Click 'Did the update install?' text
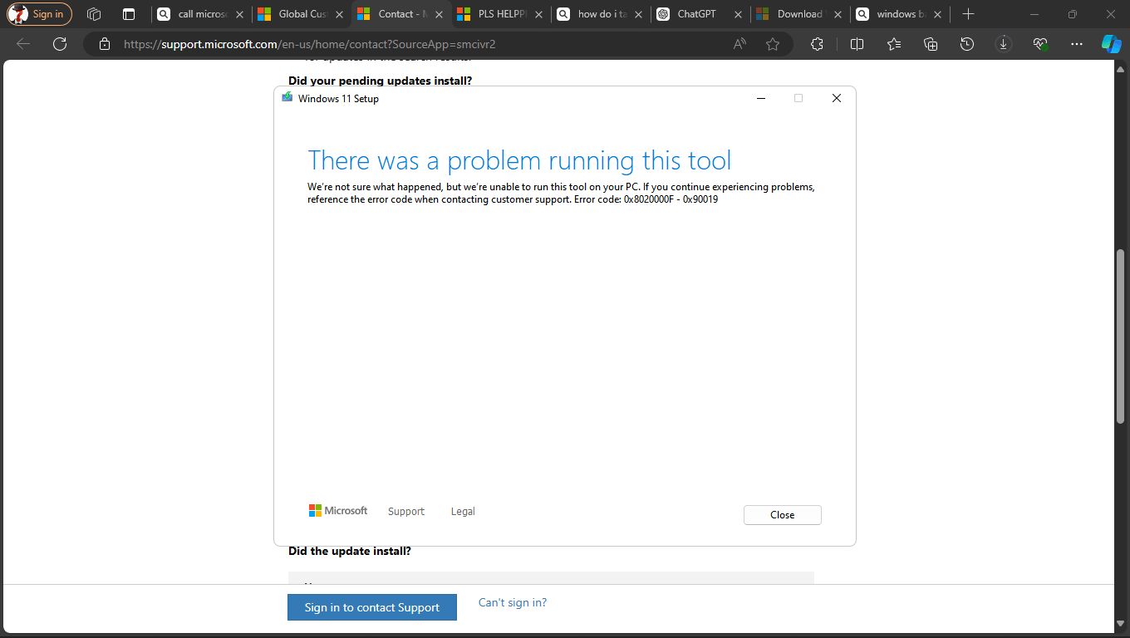 [x=350, y=551]
